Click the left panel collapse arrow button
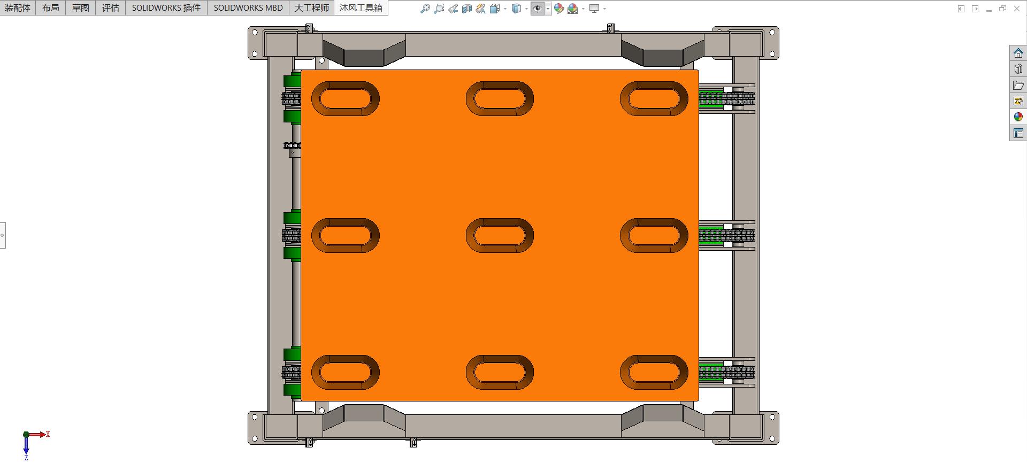Screen dimensions: 1027x471 tap(961, 9)
